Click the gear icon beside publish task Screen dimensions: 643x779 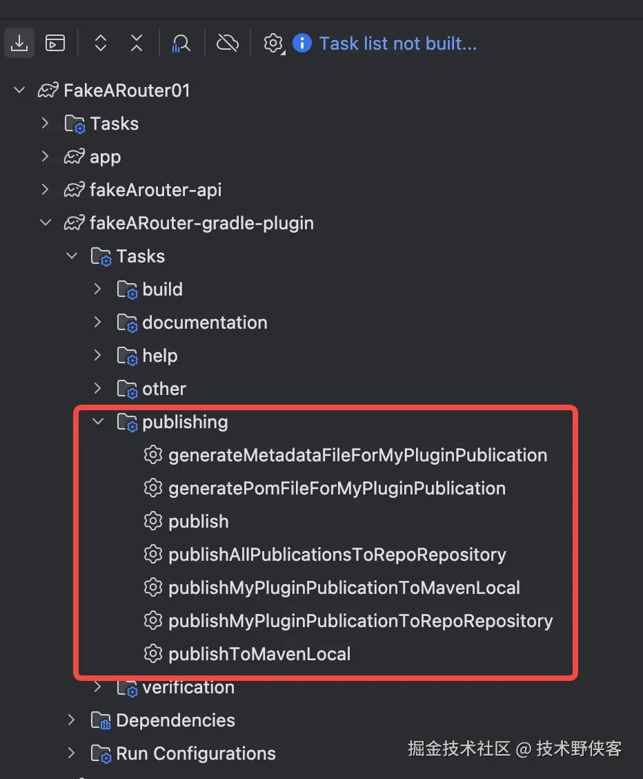pos(152,521)
